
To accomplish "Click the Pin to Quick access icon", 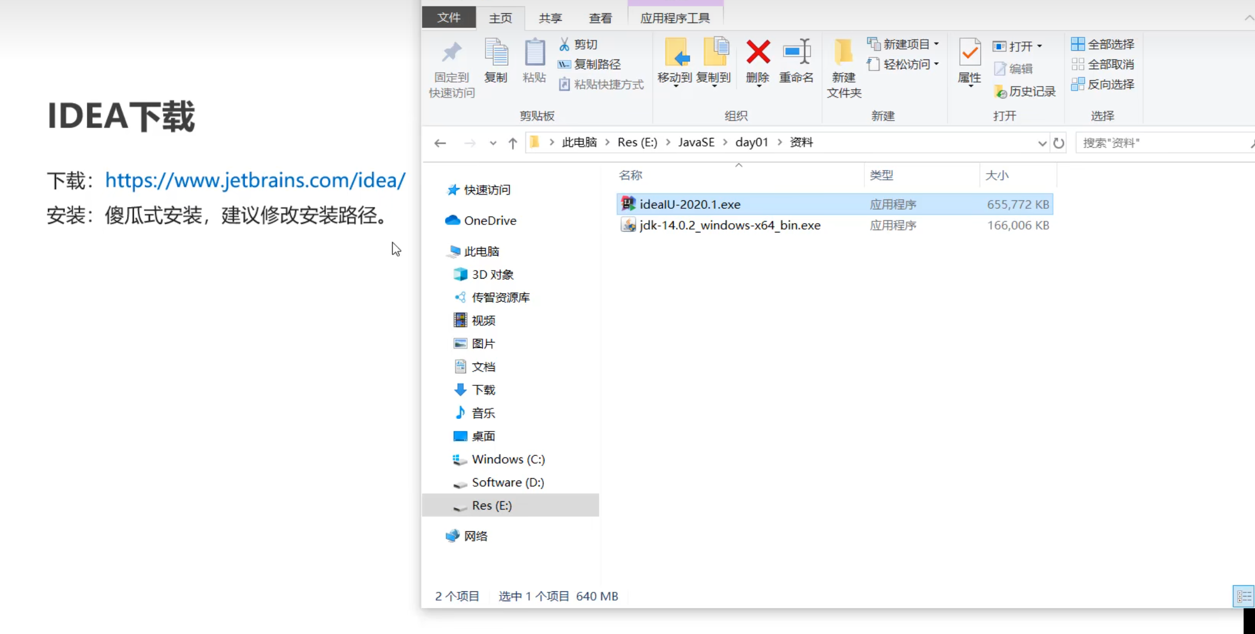I will coord(451,52).
